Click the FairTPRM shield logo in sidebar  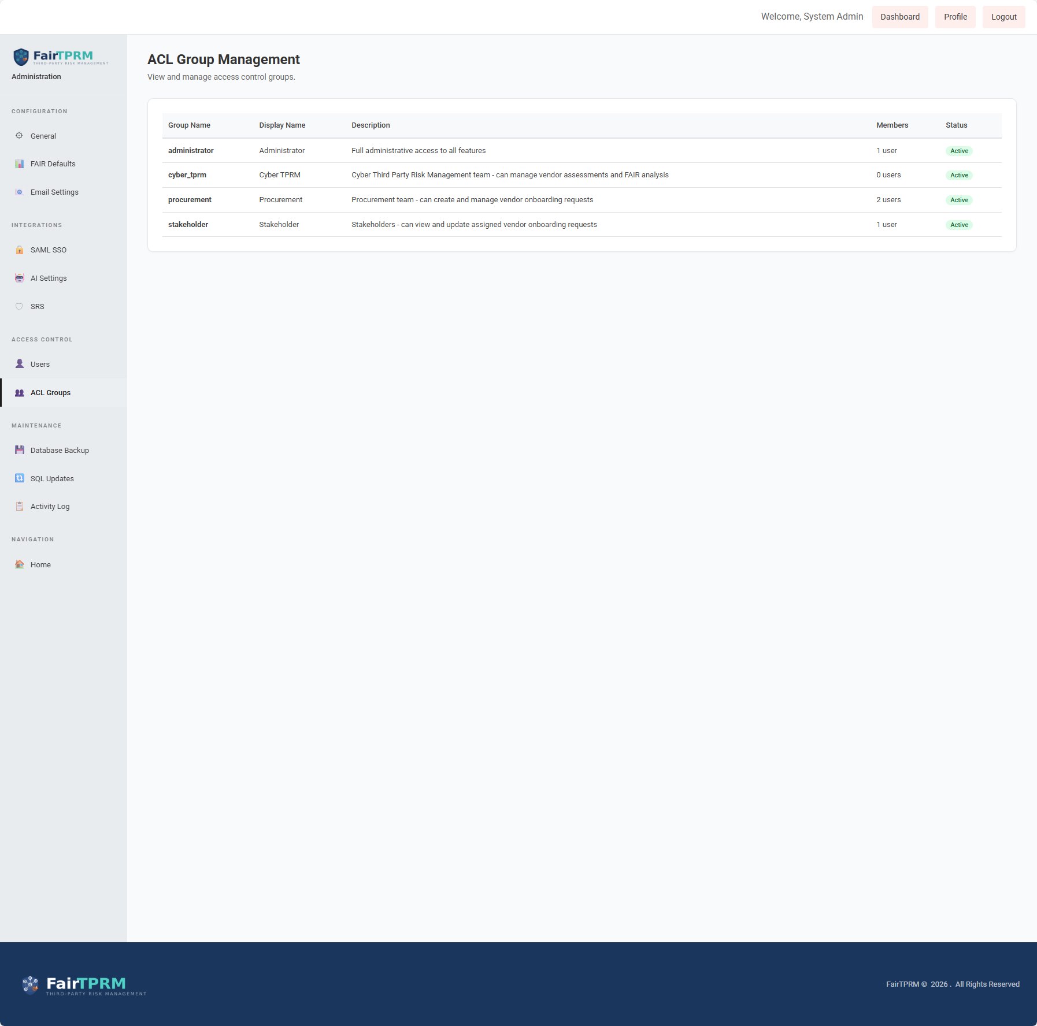pyautogui.click(x=21, y=57)
